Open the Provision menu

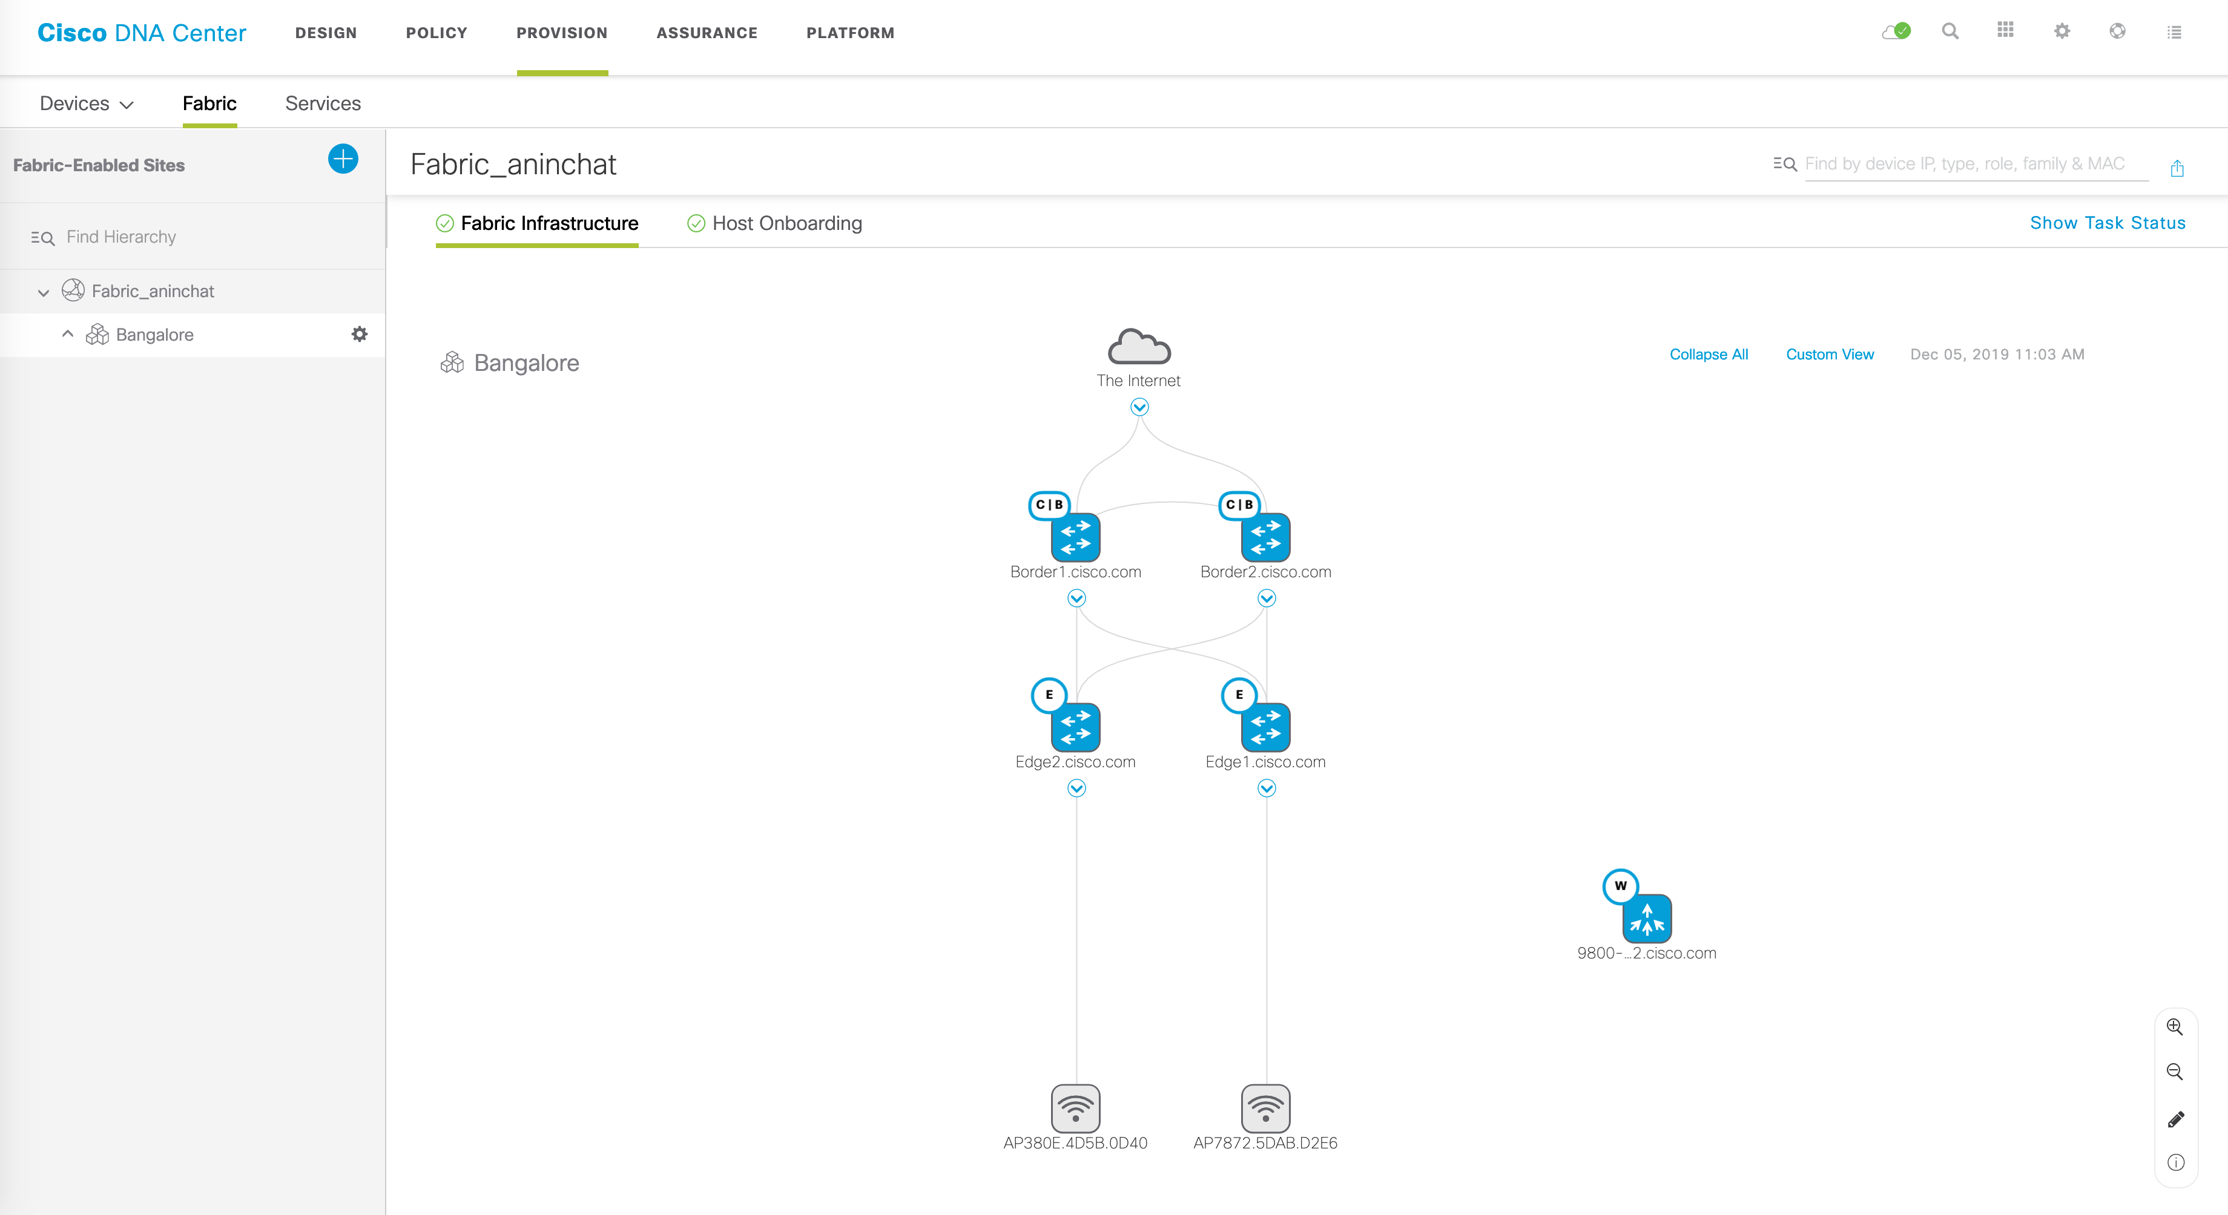point(562,33)
